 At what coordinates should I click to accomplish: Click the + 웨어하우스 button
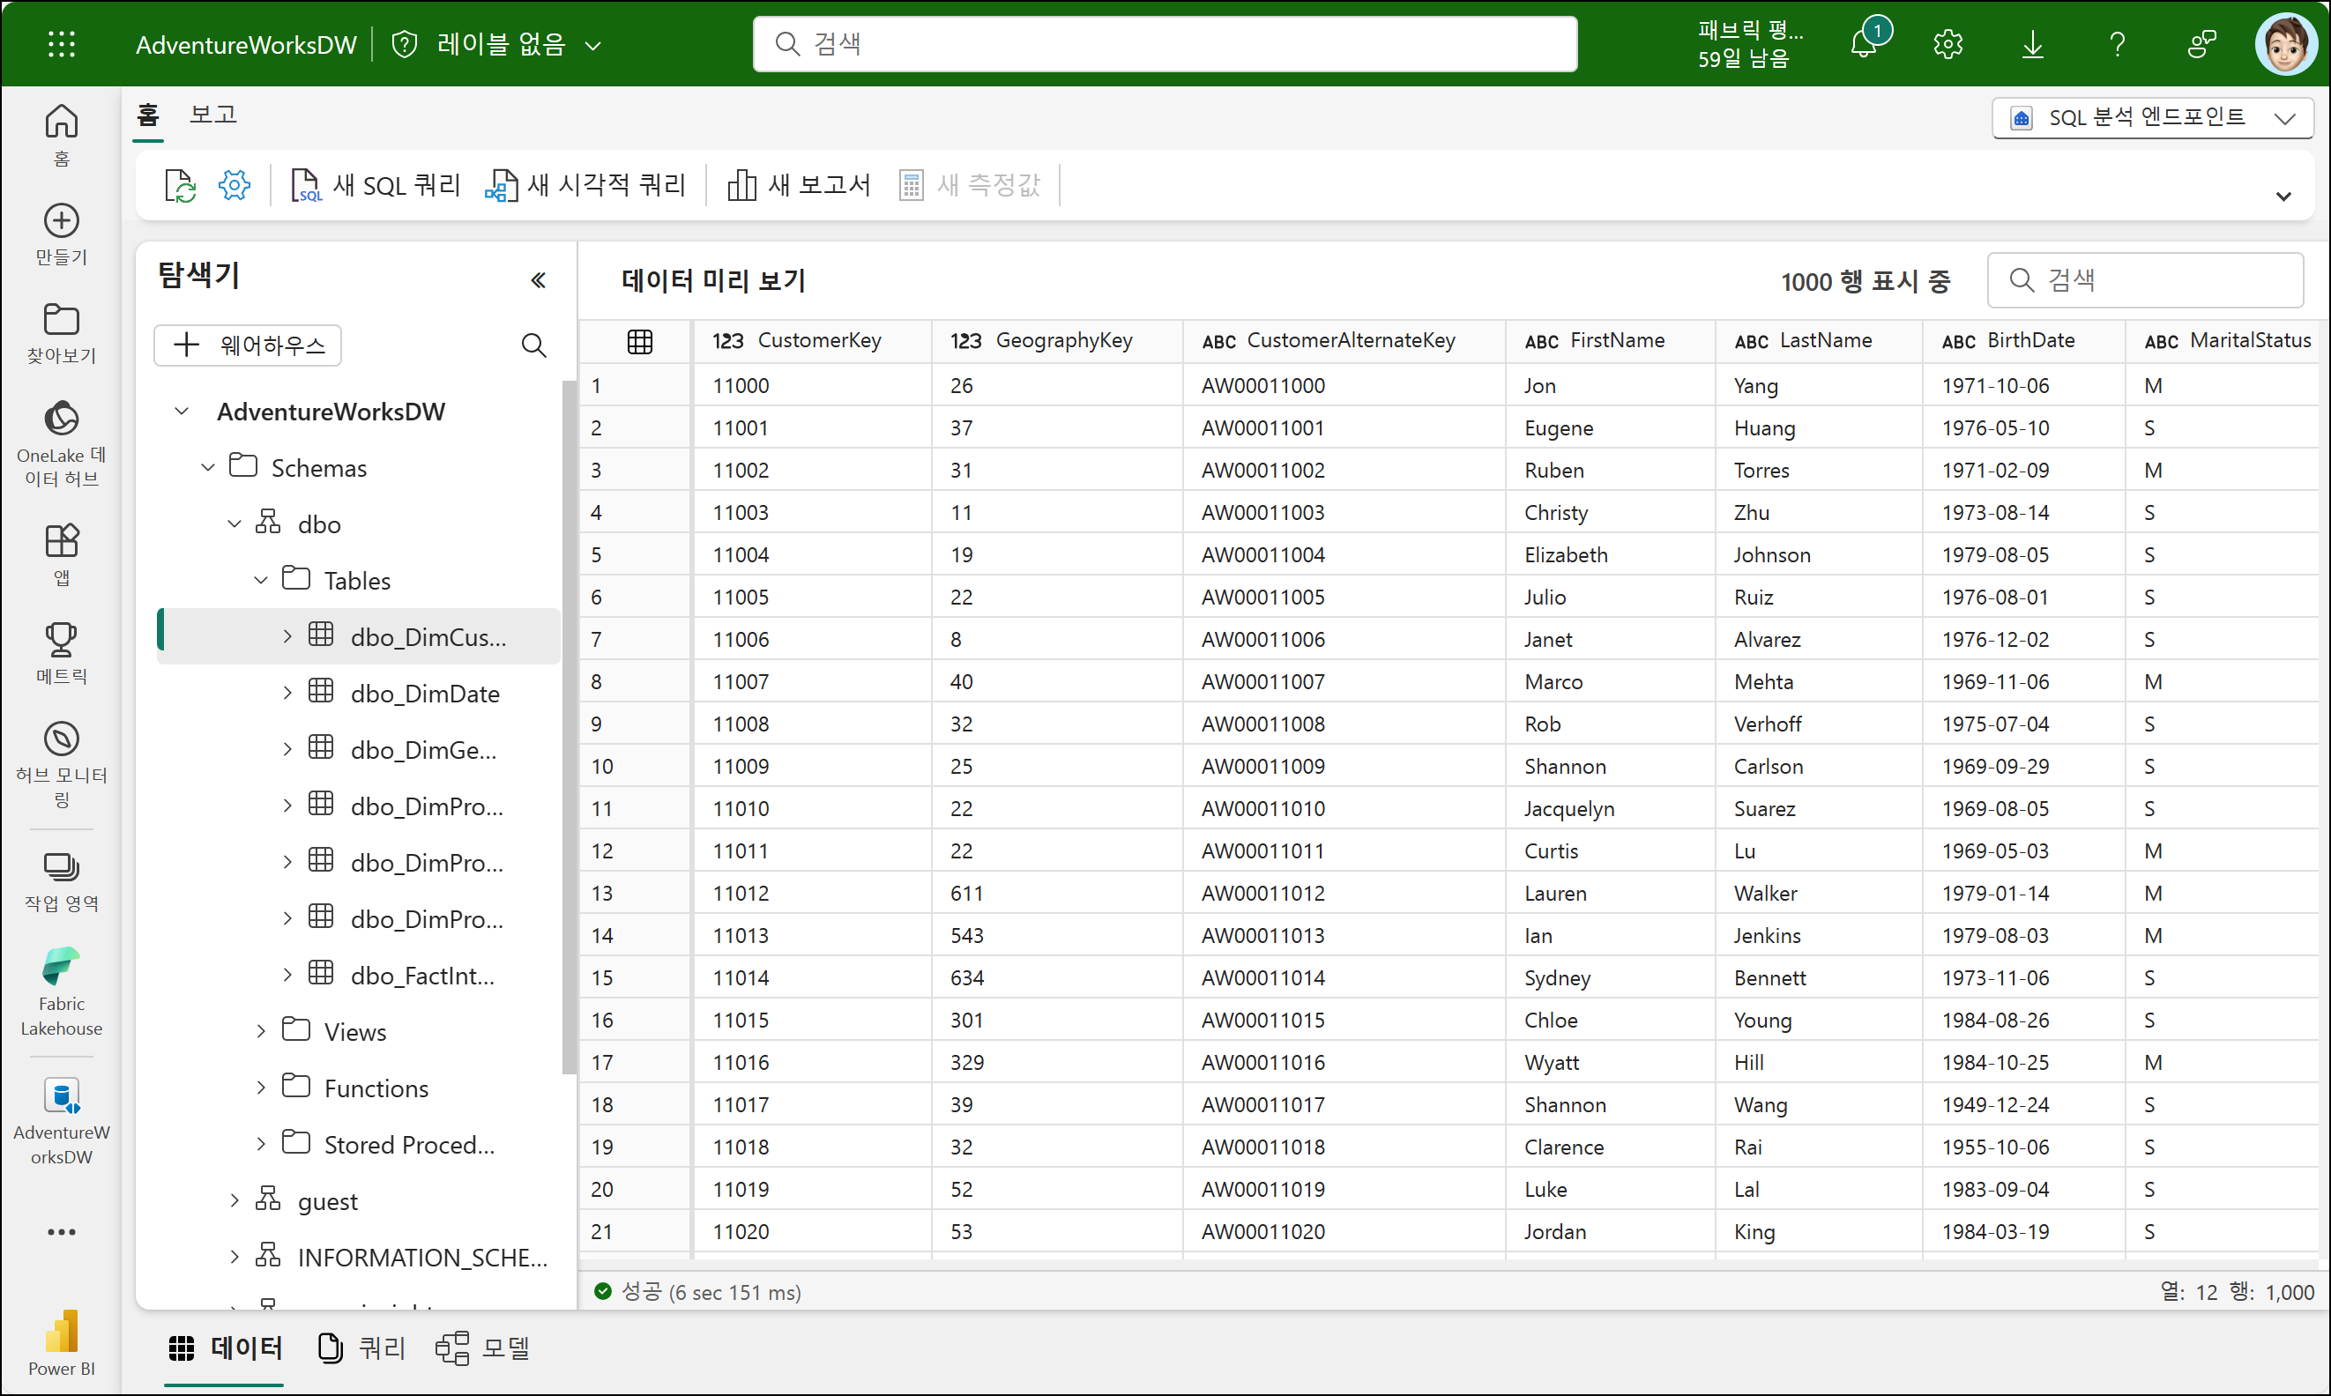(x=248, y=345)
